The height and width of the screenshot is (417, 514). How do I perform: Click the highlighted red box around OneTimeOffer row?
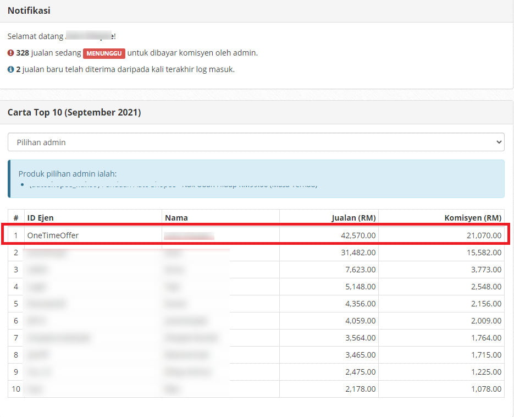pos(257,235)
